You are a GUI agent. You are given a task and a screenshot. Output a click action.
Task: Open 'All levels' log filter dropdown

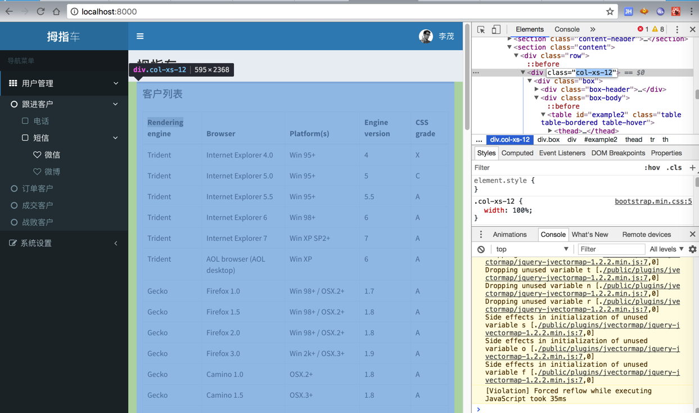click(x=666, y=249)
